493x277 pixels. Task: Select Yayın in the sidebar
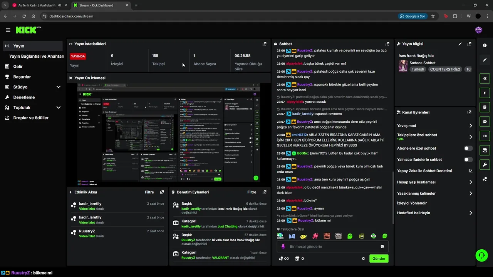[x=33, y=46]
